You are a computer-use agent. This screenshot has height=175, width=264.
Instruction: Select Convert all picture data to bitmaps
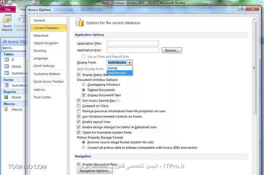(x=83, y=148)
